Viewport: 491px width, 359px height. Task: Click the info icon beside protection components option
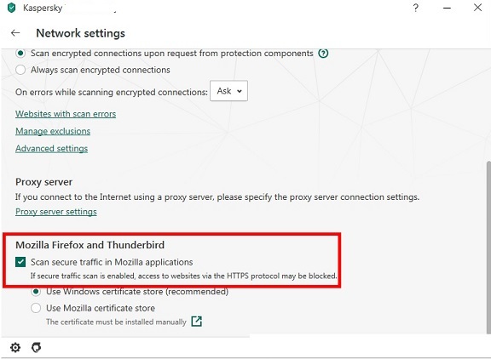coord(323,54)
